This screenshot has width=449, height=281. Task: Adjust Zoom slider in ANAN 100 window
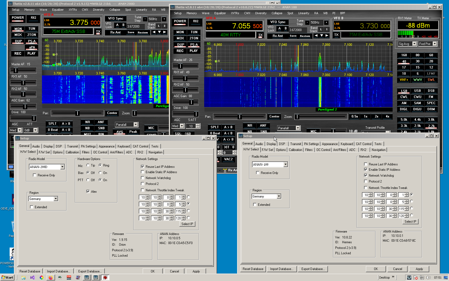[x=320, y=117]
